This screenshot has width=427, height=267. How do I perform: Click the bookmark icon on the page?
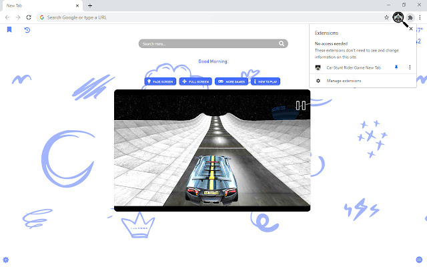point(9,30)
